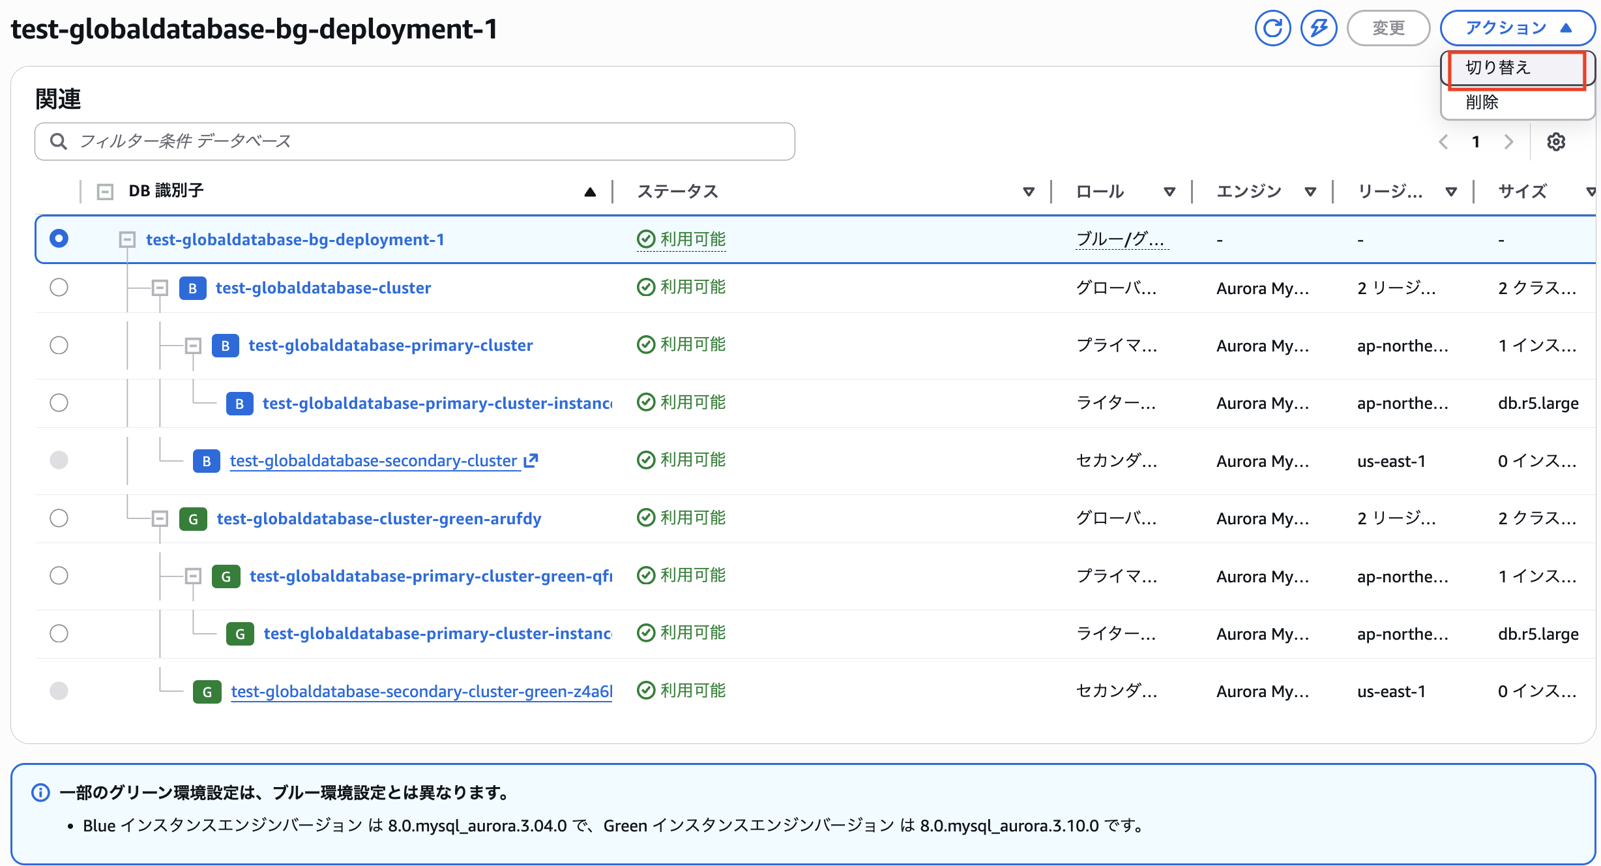Click green G badge of cluster-green-arufdy
Image resolution: width=1601 pixels, height=866 pixels.
pos(193,518)
